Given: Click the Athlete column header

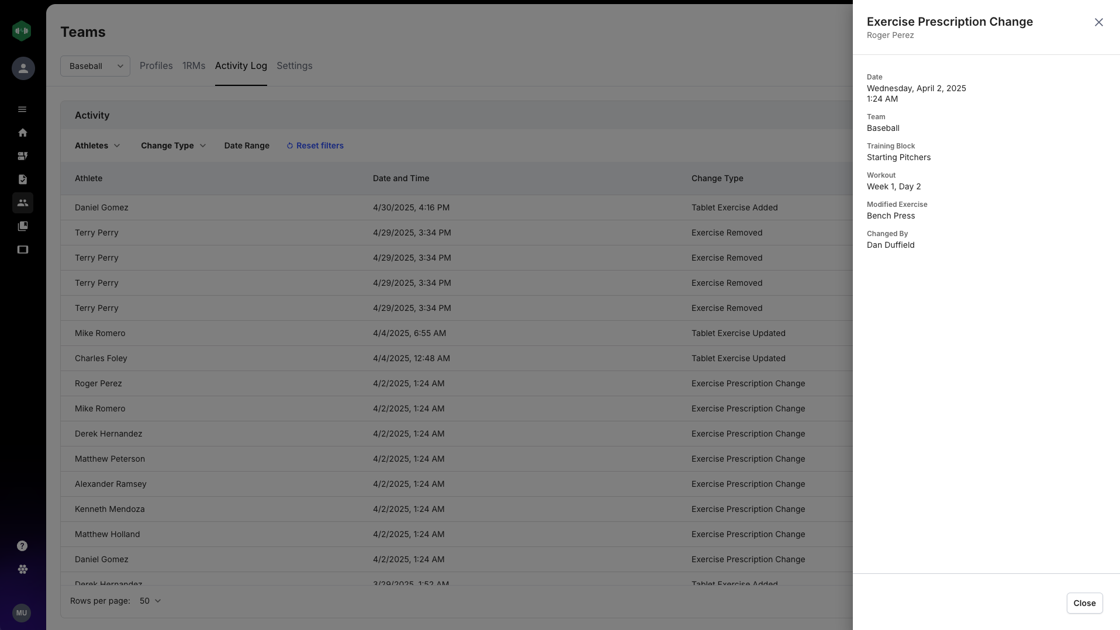Looking at the screenshot, I should tap(88, 178).
